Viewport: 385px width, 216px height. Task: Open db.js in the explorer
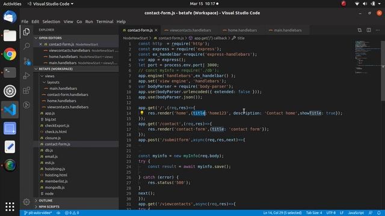pyautogui.click(x=49, y=150)
